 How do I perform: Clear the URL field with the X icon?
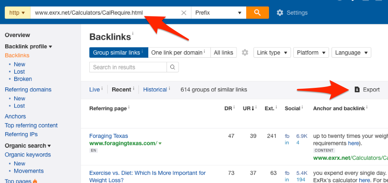[184, 13]
